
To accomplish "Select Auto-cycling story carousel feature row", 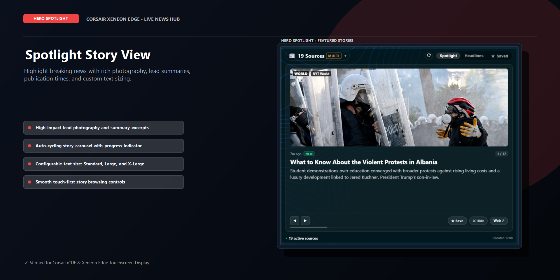I will pyautogui.click(x=104, y=146).
